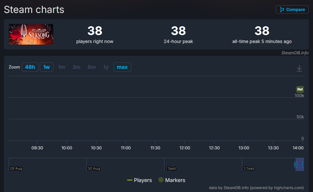Click the Steam charts heading
This screenshot has width=313, height=192.
point(34,10)
